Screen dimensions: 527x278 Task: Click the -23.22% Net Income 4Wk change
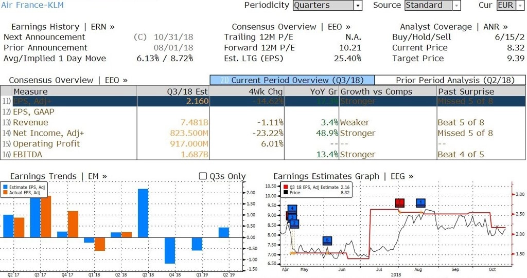click(x=268, y=133)
